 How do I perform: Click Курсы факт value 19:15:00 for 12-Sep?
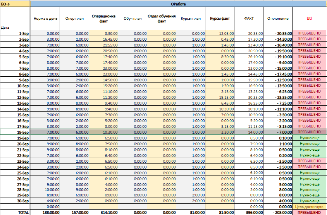pyautogui.click(x=220, y=97)
